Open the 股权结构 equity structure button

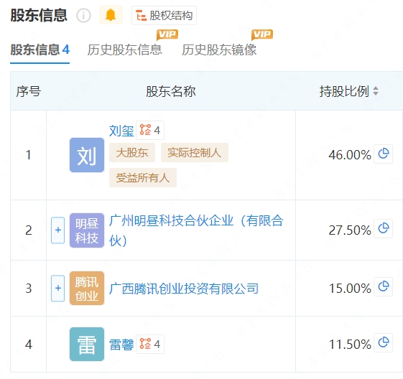coord(164,16)
